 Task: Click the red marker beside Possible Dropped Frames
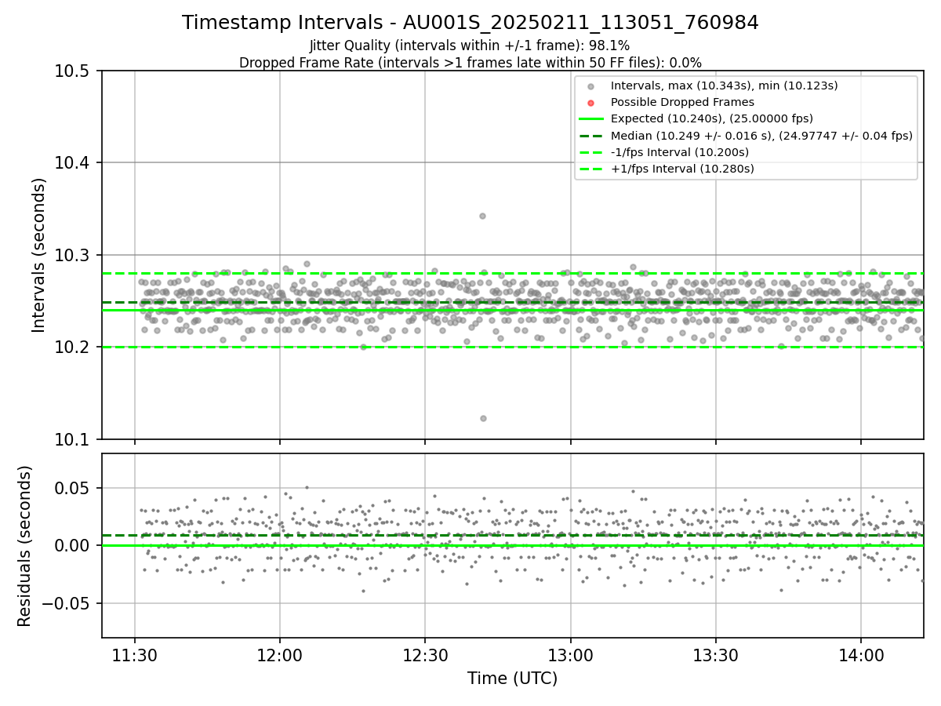591,103
